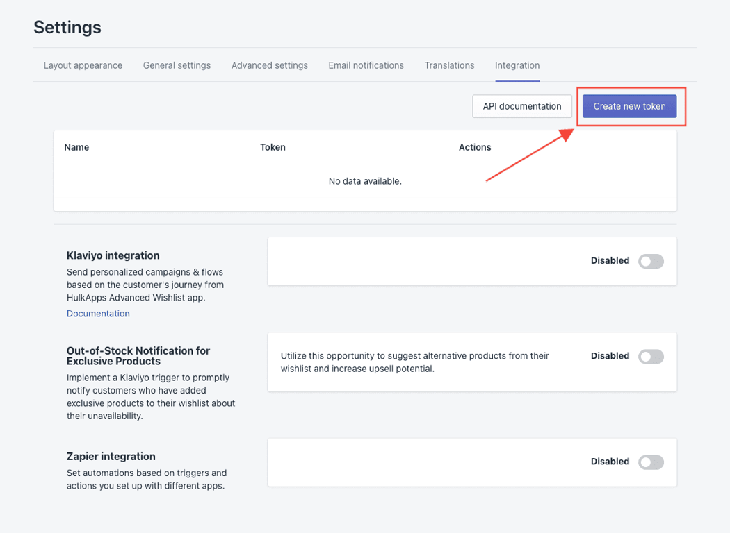Click the 'No data available.' text
Viewport: 730px width, 533px height.
(x=365, y=181)
